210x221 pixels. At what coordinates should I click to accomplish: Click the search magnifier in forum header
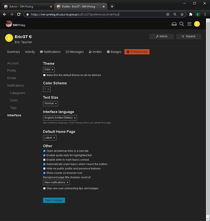182,24
